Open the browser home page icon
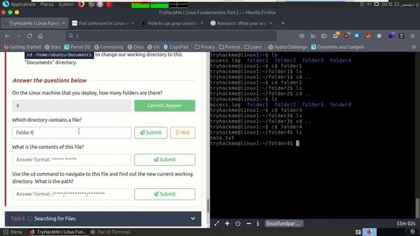Viewport: 420px width, 236px height. (x=40, y=36)
